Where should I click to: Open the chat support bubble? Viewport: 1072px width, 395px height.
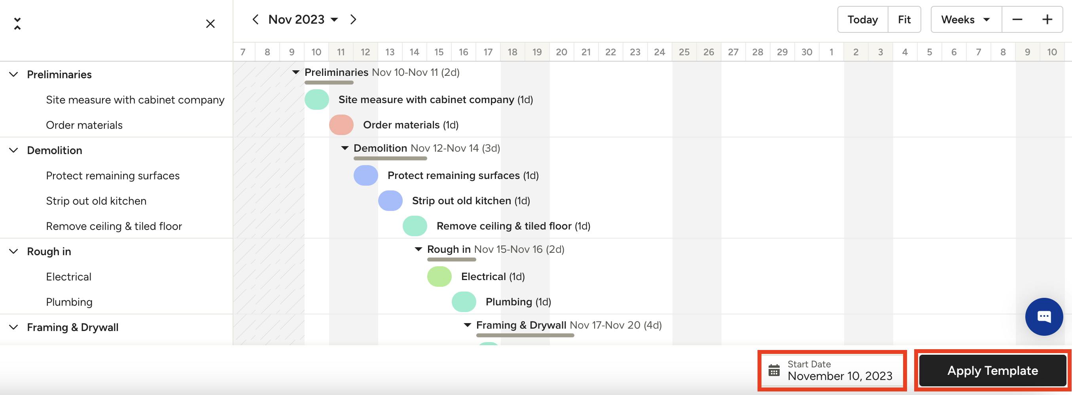(x=1044, y=316)
